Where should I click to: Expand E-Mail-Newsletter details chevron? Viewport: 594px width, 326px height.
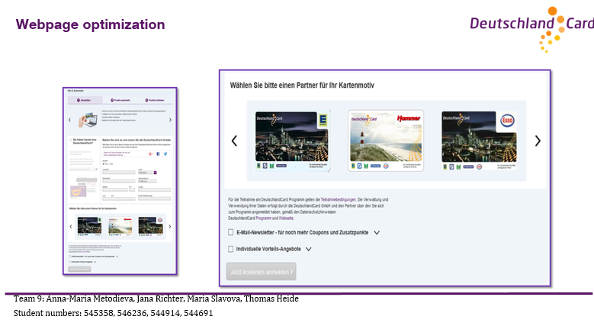tap(377, 233)
